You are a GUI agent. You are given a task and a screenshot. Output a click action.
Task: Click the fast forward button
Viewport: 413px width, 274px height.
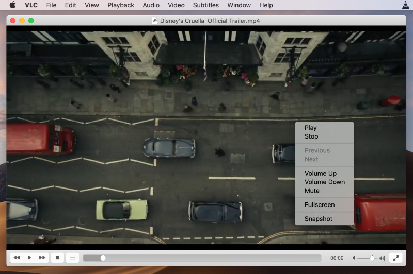tap(42, 258)
